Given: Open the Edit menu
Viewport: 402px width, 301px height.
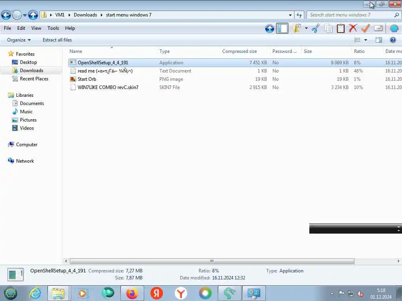Looking at the screenshot, I should pos(21,28).
